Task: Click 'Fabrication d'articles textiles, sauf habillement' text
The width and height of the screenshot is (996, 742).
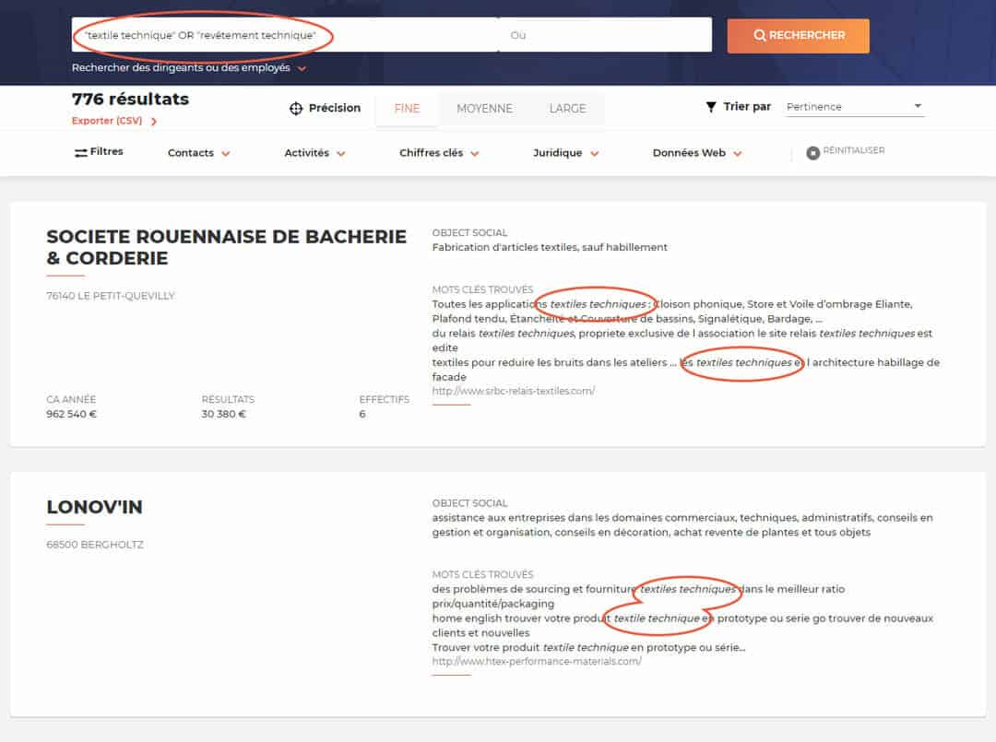Action: 550,247
